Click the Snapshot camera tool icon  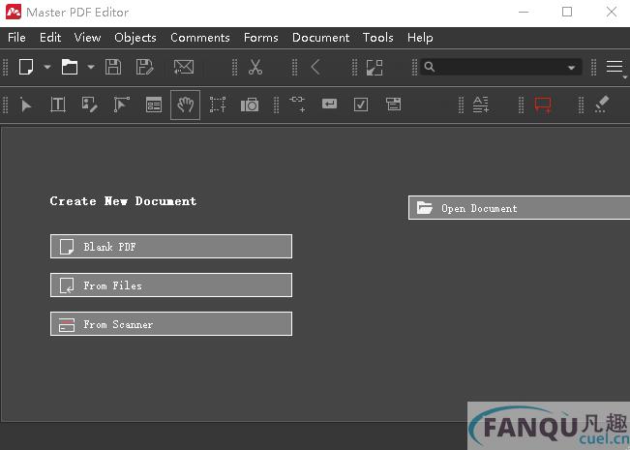tap(250, 105)
